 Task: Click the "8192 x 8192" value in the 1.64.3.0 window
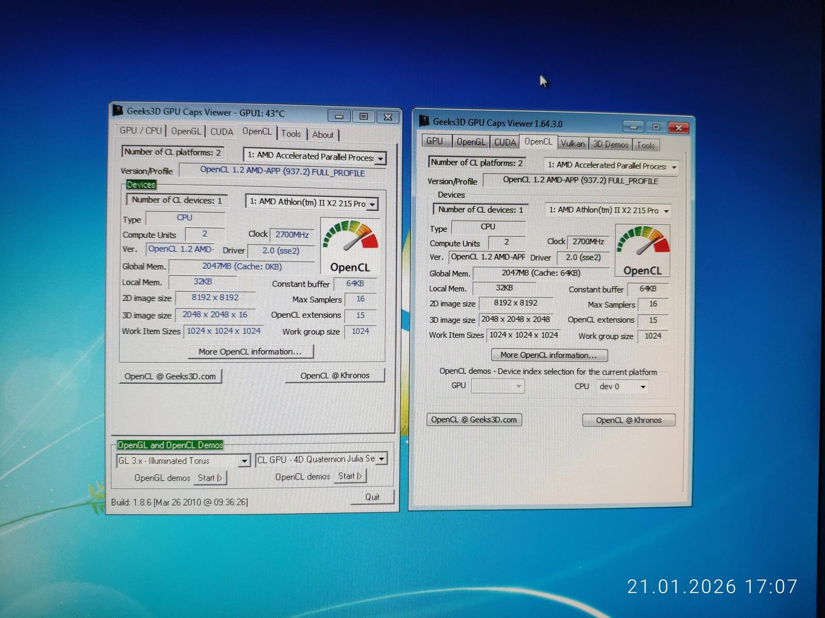coord(516,303)
